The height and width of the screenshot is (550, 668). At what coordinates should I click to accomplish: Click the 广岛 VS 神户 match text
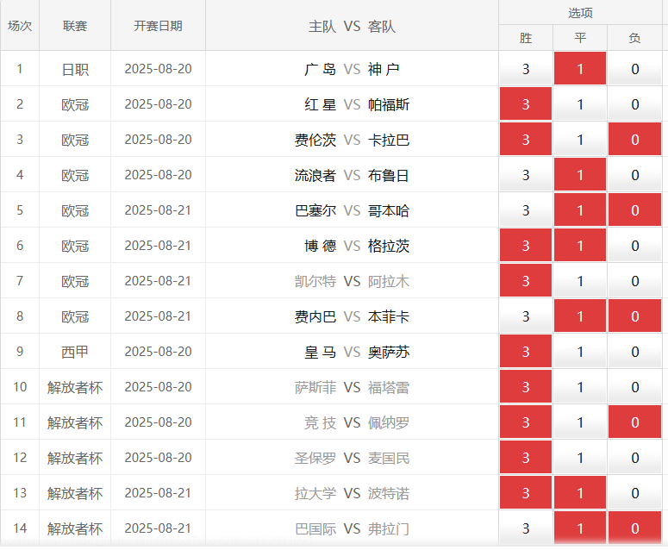(352, 69)
